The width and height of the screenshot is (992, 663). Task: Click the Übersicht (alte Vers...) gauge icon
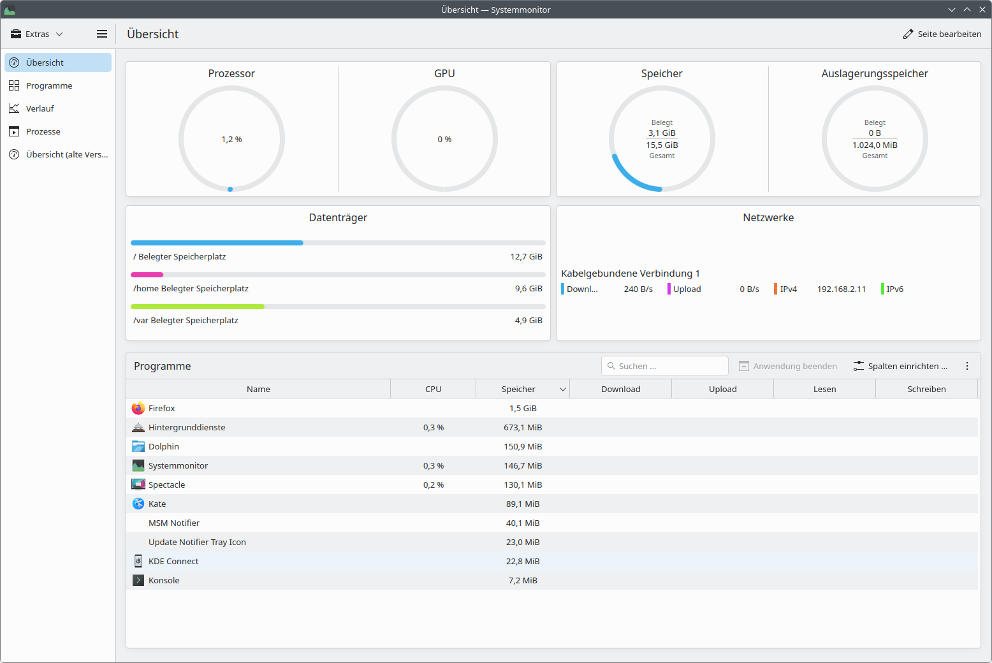[14, 154]
